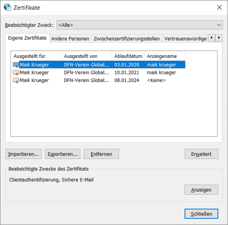Select the Eigene Zertifikate tab
The height and width of the screenshot is (225, 228).
pos(27,38)
